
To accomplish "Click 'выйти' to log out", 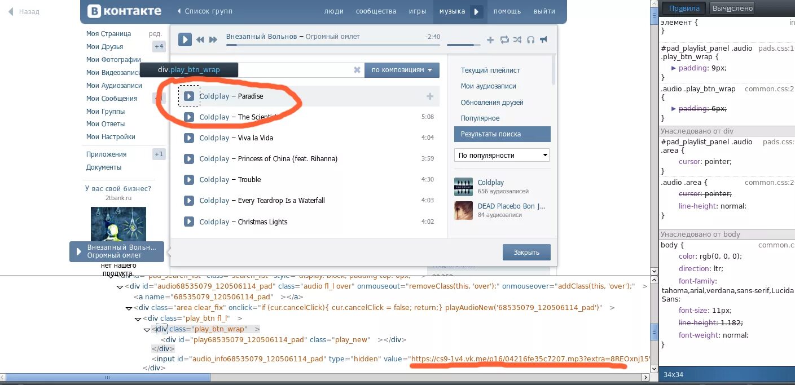I will coord(544,11).
